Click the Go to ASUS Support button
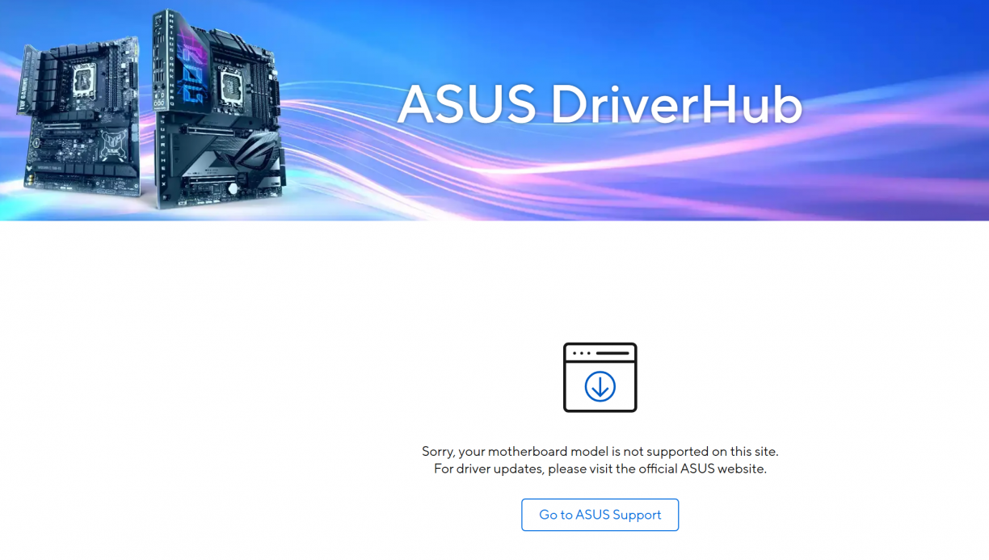Image resolution: width=989 pixels, height=560 pixels. click(600, 515)
